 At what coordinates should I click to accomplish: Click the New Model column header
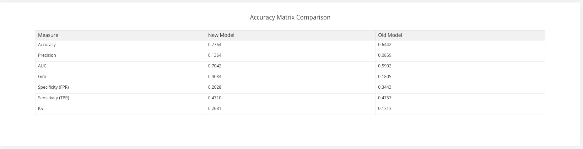(x=221, y=35)
